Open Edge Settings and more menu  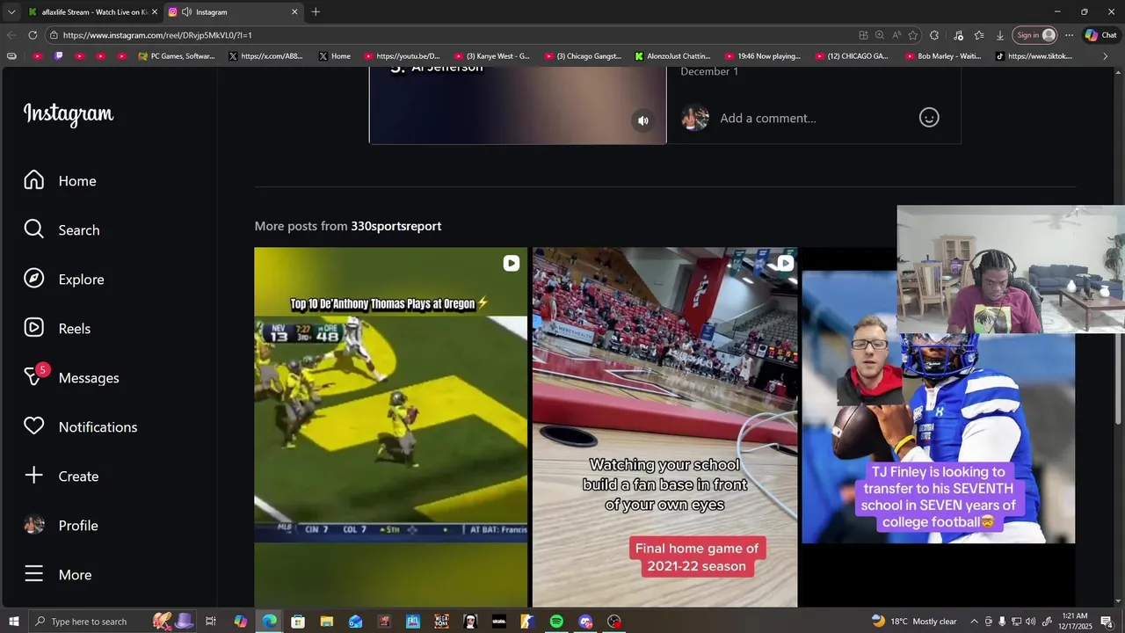tap(1069, 35)
